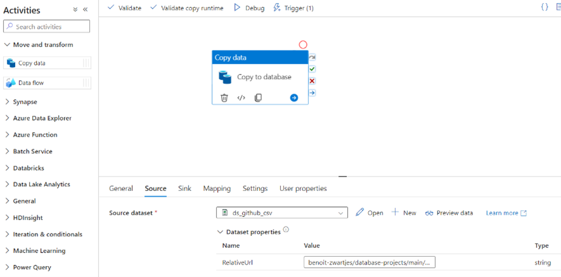Click the Dataset properties info icon
The height and width of the screenshot is (277, 561).
(x=286, y=230)
